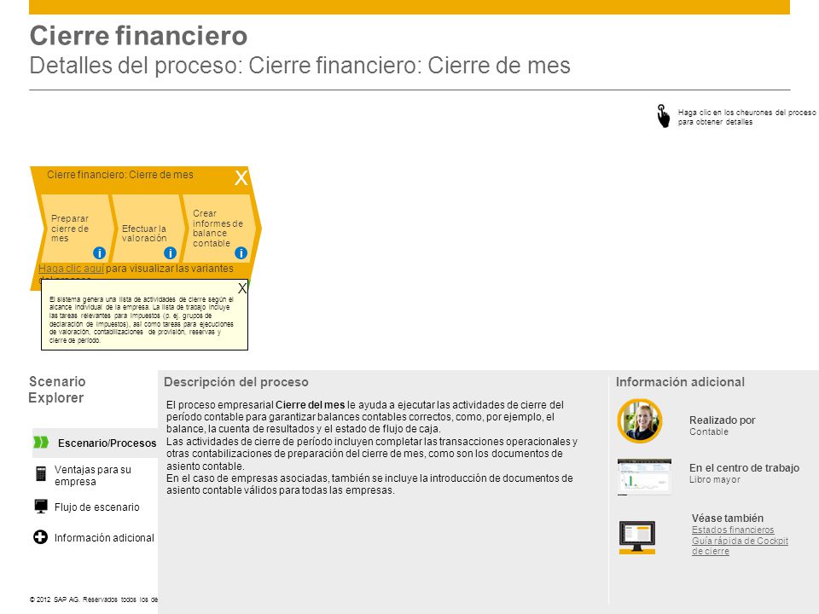The height and width of the screenshot is (614, 819).
Task: Open the 'Haga clic aquí' variants link
Action: 71,269
